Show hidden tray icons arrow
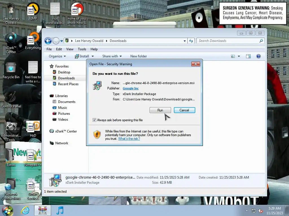The height and width of the screenshot is (216, 289). coord(247,211)
